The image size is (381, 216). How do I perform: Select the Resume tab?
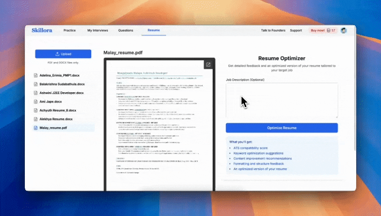pos(153,30)
